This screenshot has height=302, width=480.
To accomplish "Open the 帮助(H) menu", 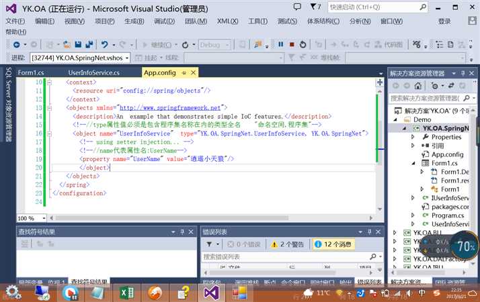I will 15,32.
